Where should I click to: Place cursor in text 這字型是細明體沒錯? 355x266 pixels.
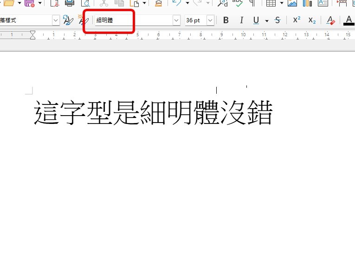tap(153, 113)
